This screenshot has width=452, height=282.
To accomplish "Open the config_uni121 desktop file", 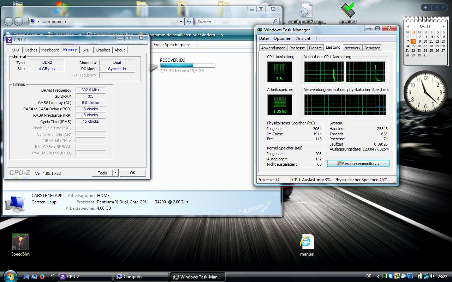I will coord(307,13).
